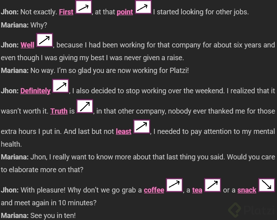Click the rising arrow icon after "Well"

click(45, 40)
